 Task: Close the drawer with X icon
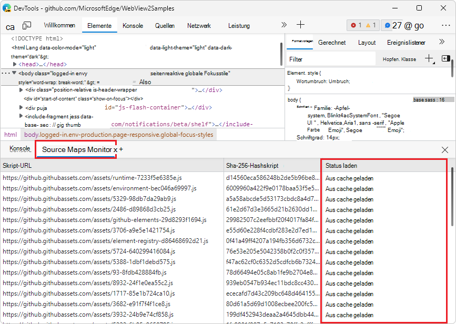click(444, 150)
